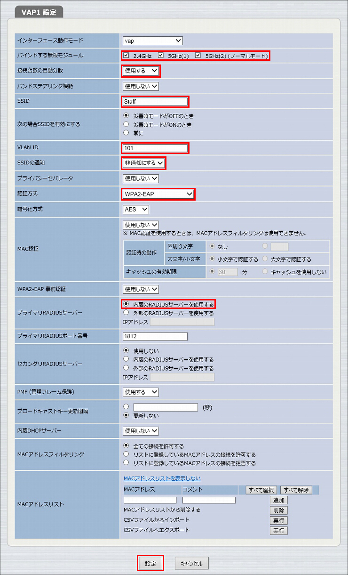Open the 接続台数の自動分散 dropdown

click(x=141, y=71)
